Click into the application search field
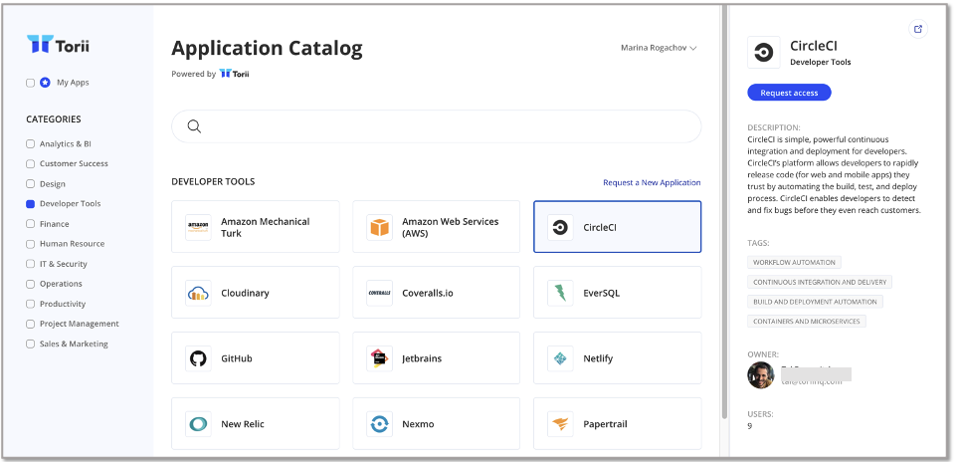This screenshot has height=462, width=959. point(438,126)
